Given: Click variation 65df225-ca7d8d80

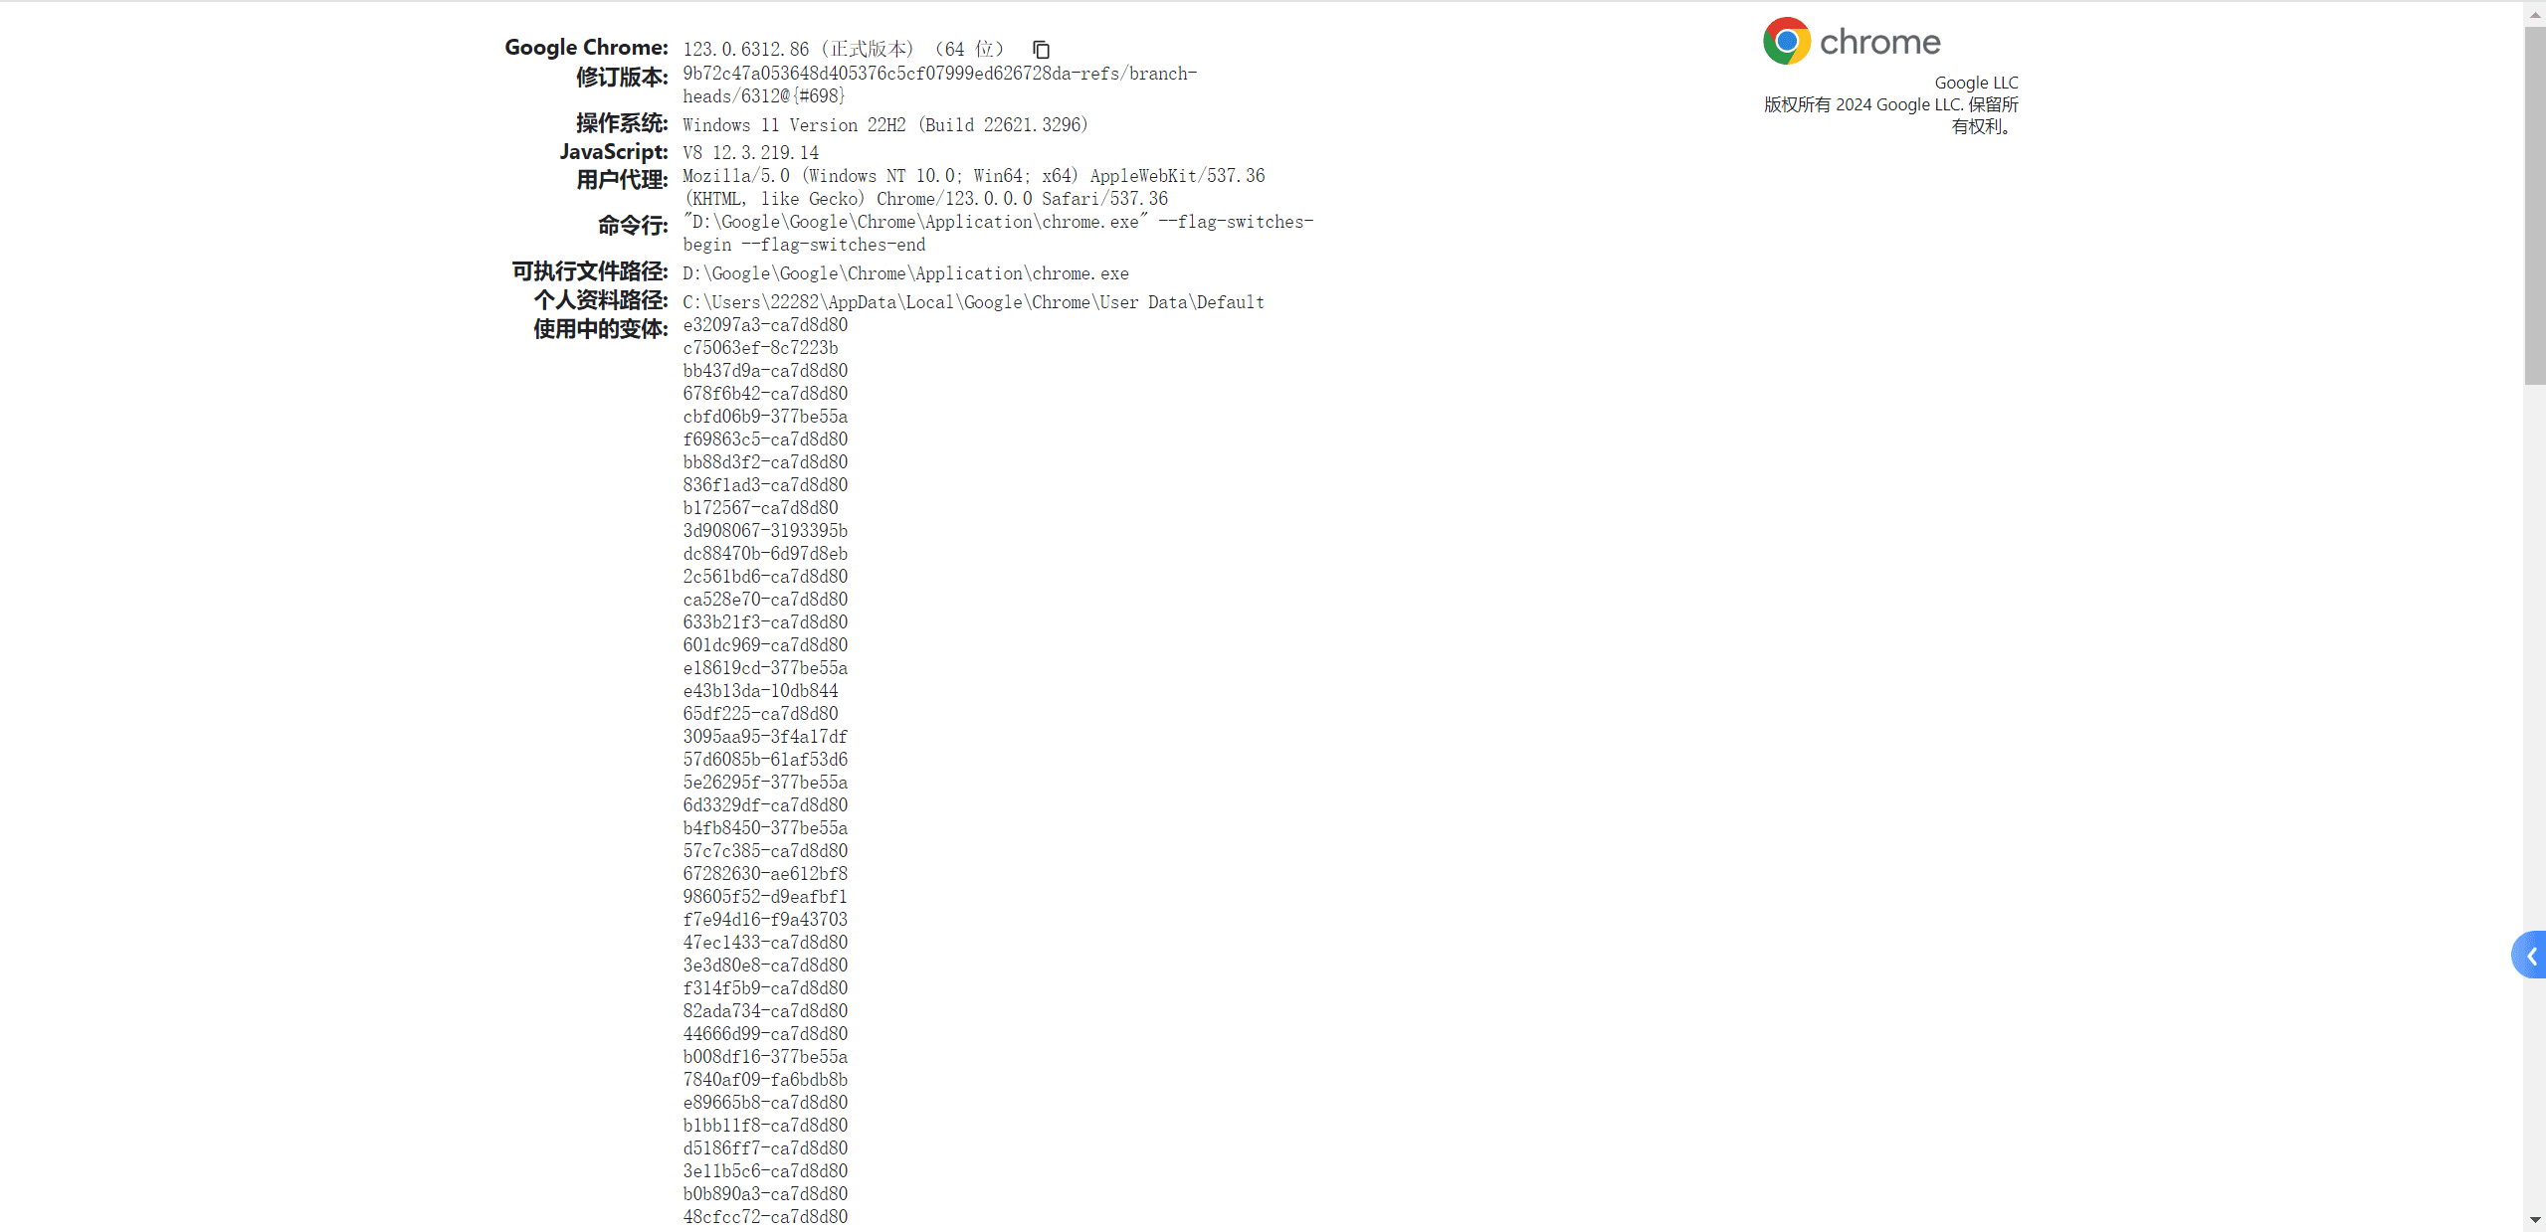Looking at the screenshot, I should tap(760, 714).
